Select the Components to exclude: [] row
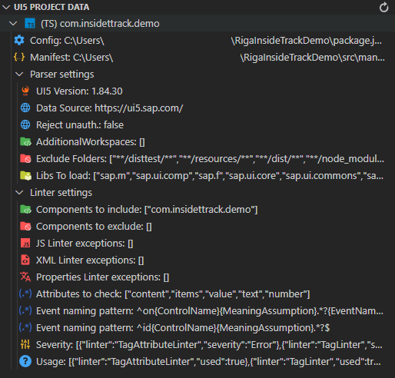 click(x=197, y=227)
